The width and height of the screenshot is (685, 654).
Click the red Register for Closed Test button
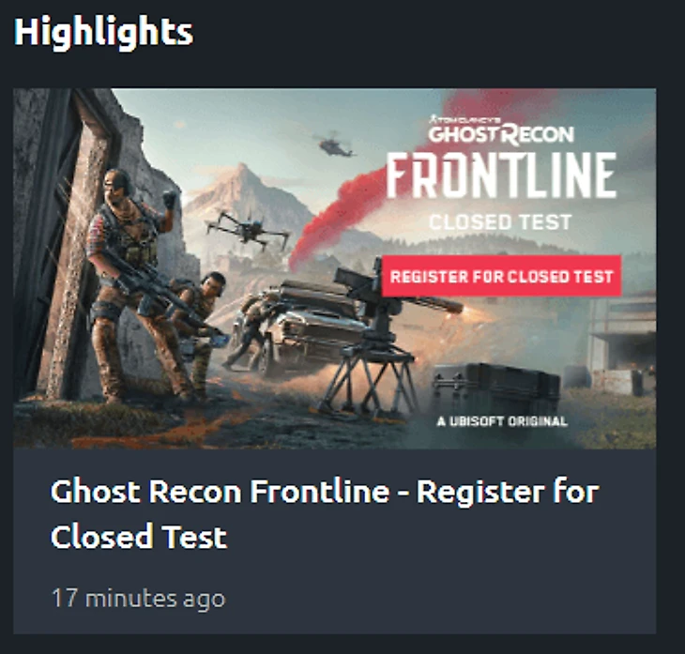coord(501,276)
